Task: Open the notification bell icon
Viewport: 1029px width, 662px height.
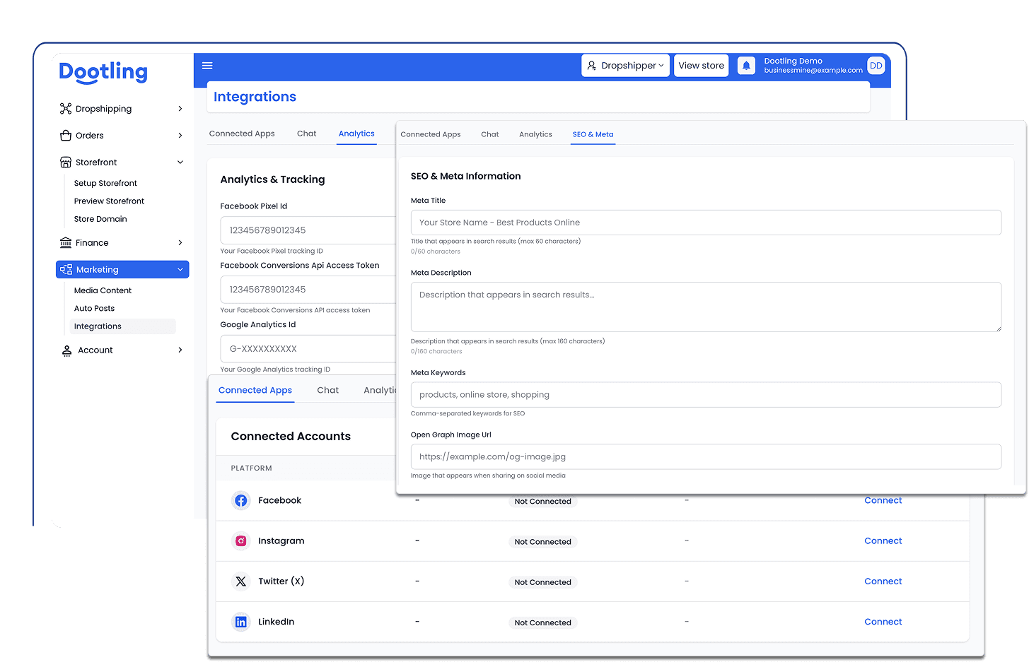Action: [x=746, y=66]
